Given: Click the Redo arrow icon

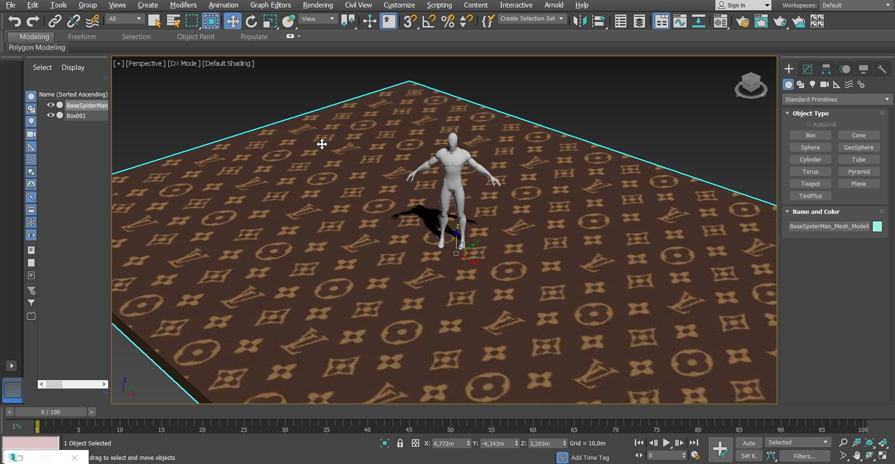Looking at the screenshot, I should click(x=33, y=21).
